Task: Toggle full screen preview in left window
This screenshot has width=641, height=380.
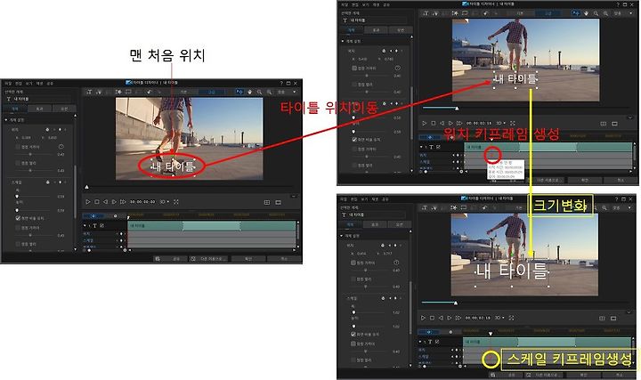Action: coord(176,202)
